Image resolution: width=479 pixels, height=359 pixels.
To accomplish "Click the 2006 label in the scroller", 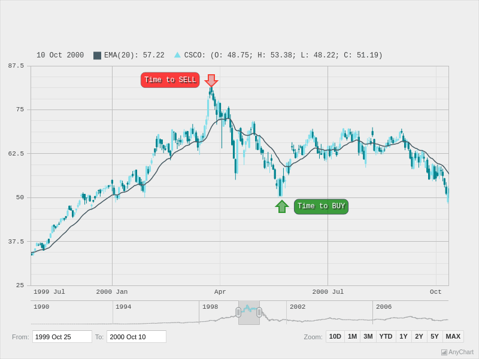I will click(384, 307).
